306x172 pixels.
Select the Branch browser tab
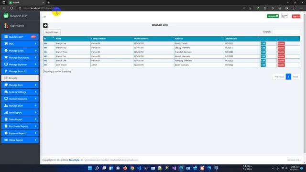[x=26, y=2]
